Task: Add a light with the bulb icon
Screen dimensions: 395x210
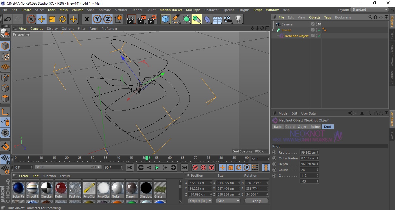Action: pos(238,19)
